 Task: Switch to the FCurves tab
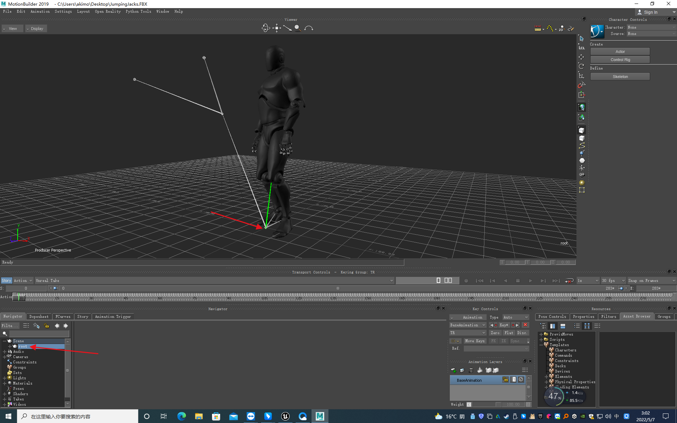pos(63,316)
